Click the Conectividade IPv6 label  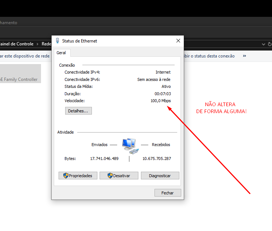point(82,79)
